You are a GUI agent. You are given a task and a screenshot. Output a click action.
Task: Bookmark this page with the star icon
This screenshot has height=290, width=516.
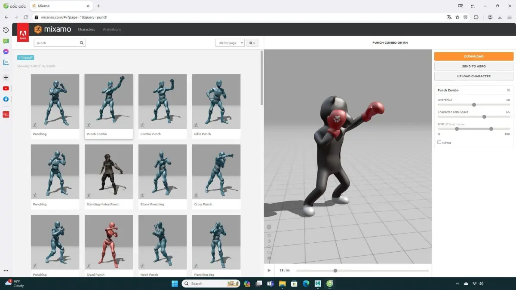pos(458,17)
